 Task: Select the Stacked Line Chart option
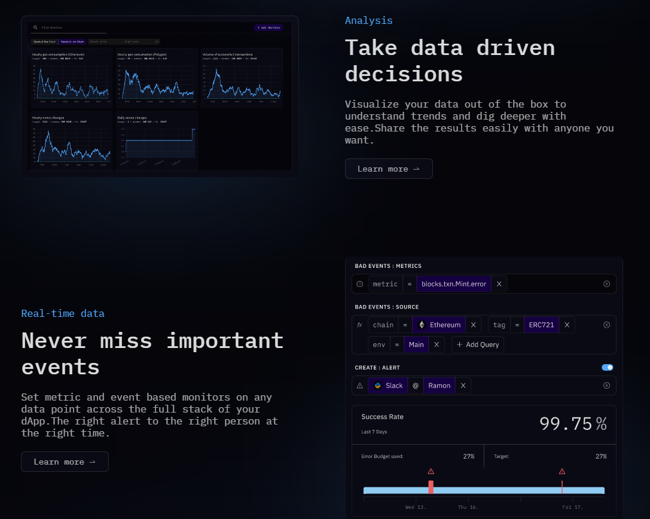[72, 42]
